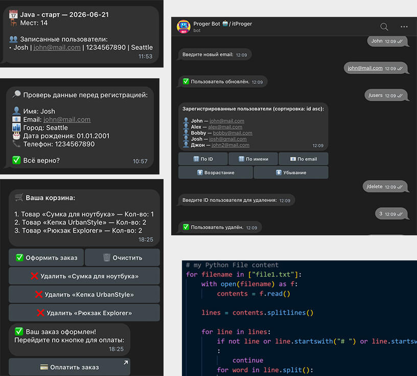Click cart line «Товар «Рюкзак Explorer»»
The width and height of the screenshot is (417, 376).
(78, 231)
